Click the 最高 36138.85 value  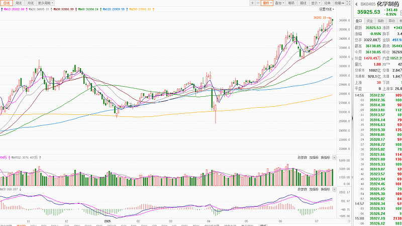tap(373, 46)
